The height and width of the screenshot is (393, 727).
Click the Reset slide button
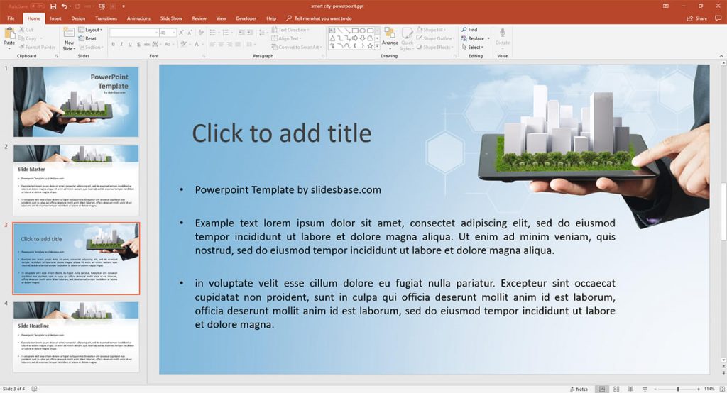point(91,38)
